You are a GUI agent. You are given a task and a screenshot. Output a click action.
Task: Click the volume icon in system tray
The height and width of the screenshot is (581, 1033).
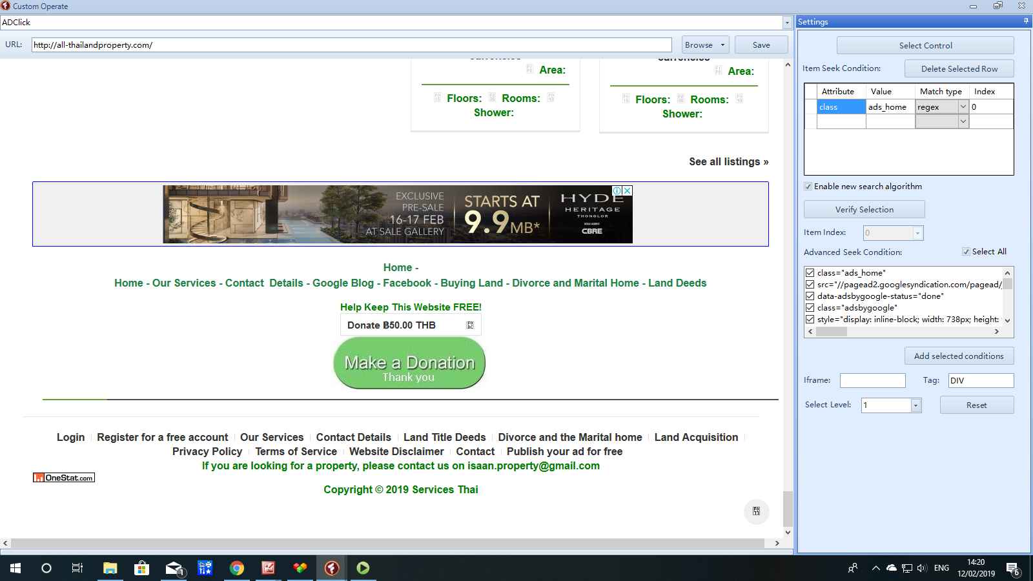point(921,568)
